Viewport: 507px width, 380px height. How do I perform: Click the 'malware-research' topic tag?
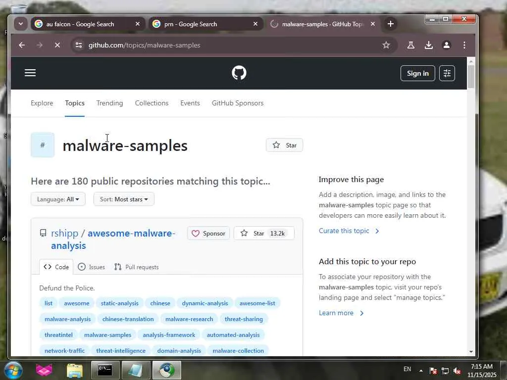click(x=189, y=319)
